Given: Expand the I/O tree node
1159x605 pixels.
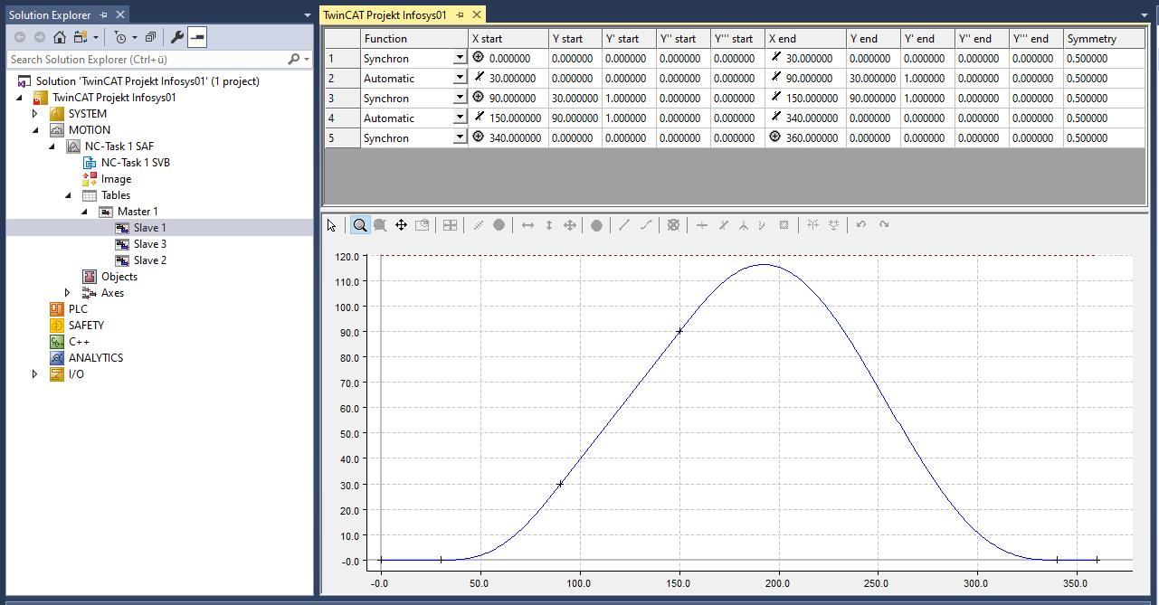Looking at the screenshot, I should [36, 374].
